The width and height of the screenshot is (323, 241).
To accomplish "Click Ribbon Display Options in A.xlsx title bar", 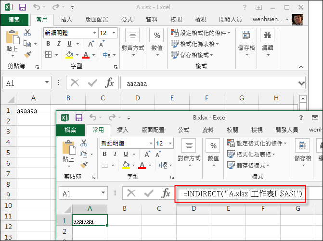I will (x=258, y=7).
